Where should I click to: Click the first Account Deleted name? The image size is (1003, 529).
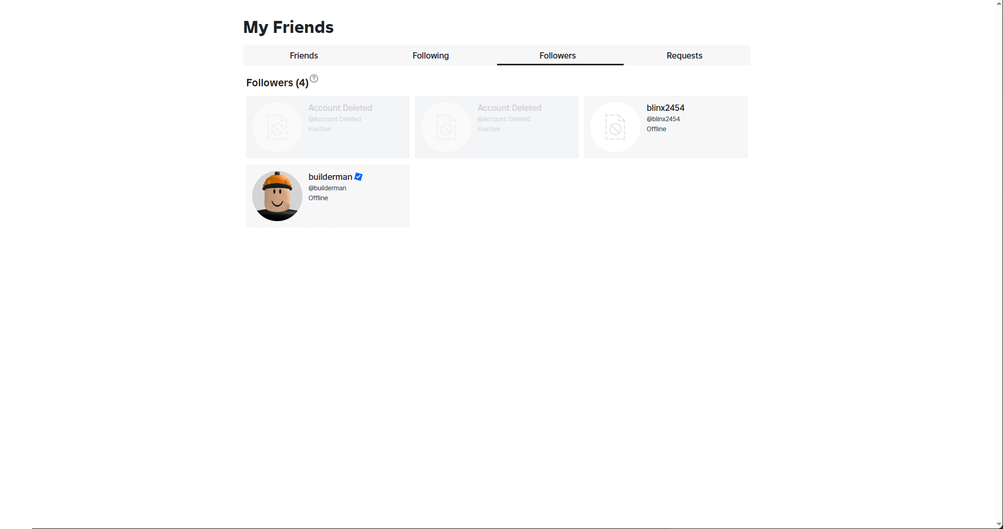pyautogui.click(x=340, y=108)
